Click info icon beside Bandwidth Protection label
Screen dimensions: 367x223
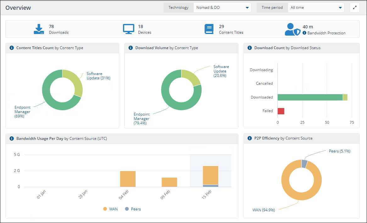click(304, 33)
